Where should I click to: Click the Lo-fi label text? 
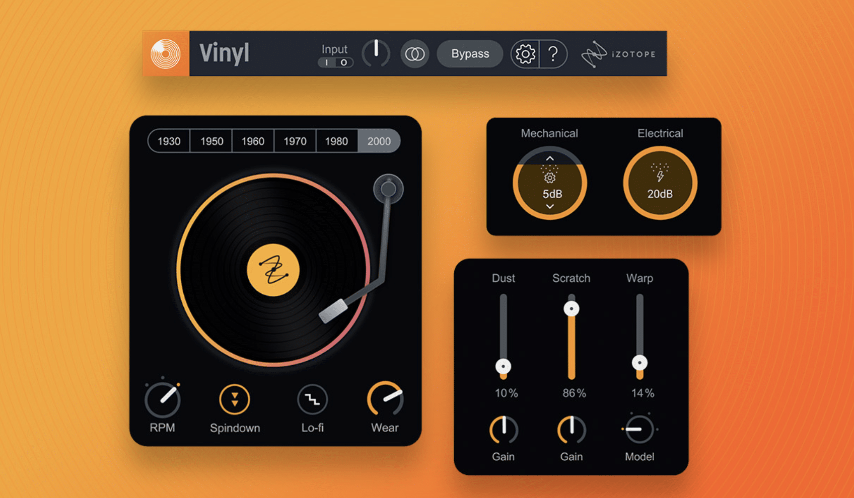(312, 428)
